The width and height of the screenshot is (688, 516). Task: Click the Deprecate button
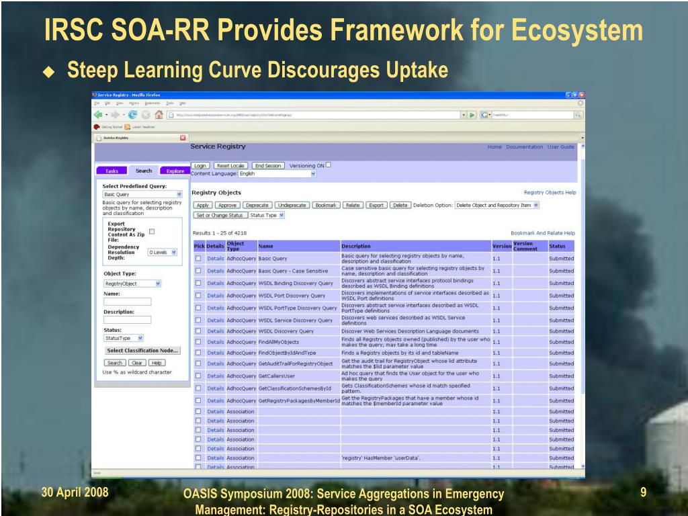257,205
